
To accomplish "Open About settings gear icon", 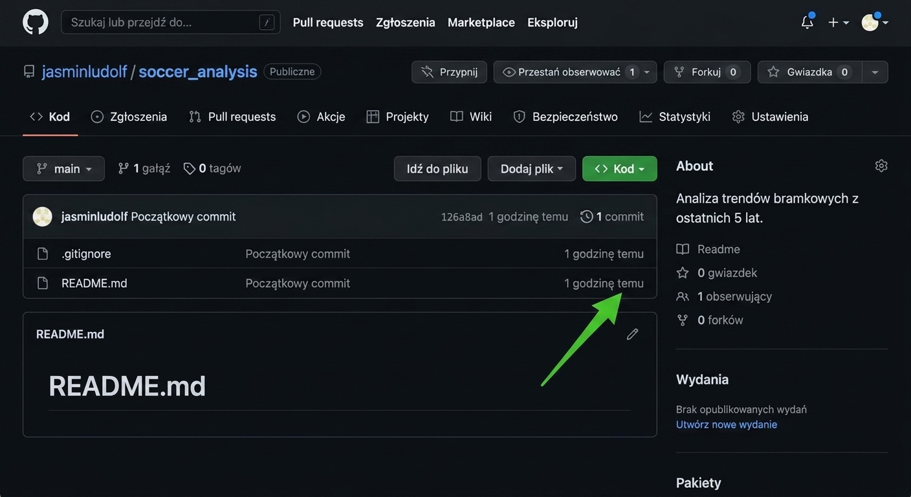I will point(881,166).
